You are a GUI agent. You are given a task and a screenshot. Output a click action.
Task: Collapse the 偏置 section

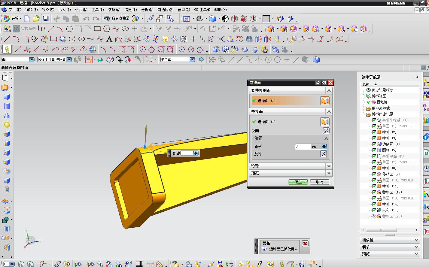[326, 138]
